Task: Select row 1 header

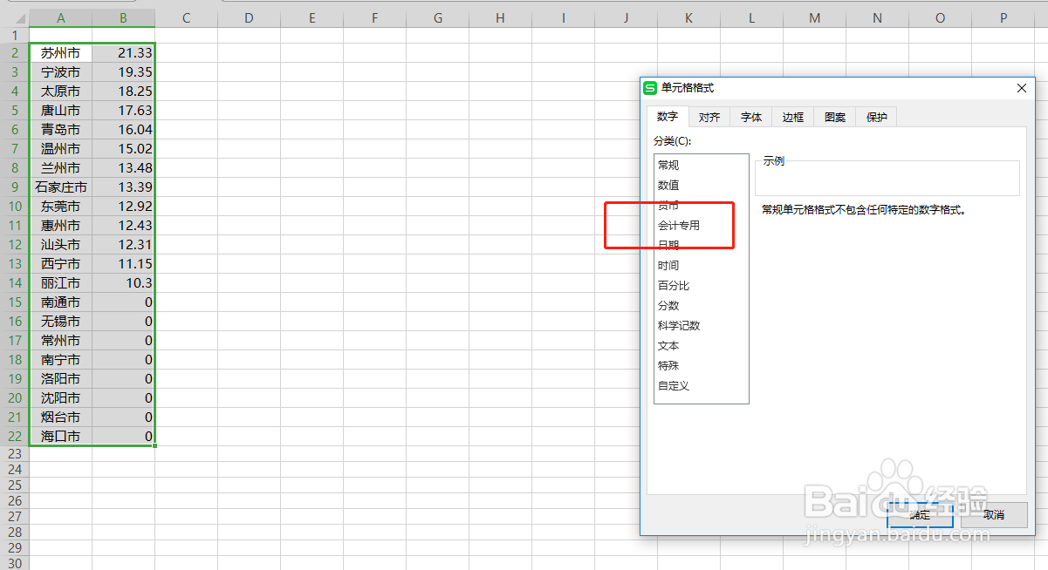Action: (15, 35)
